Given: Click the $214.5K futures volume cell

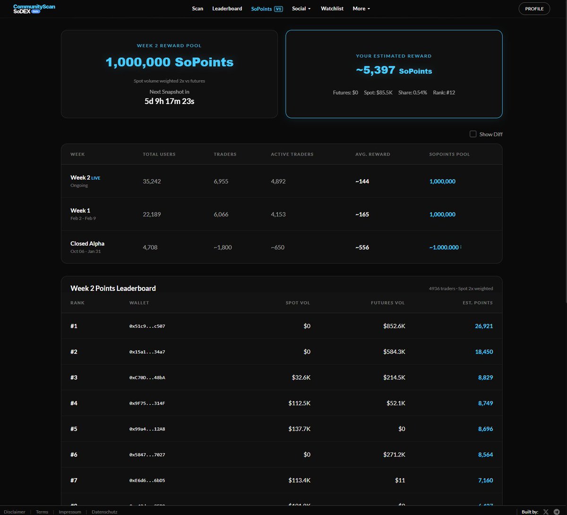Looking at the screenshot, I should click(x=394, y=377).
